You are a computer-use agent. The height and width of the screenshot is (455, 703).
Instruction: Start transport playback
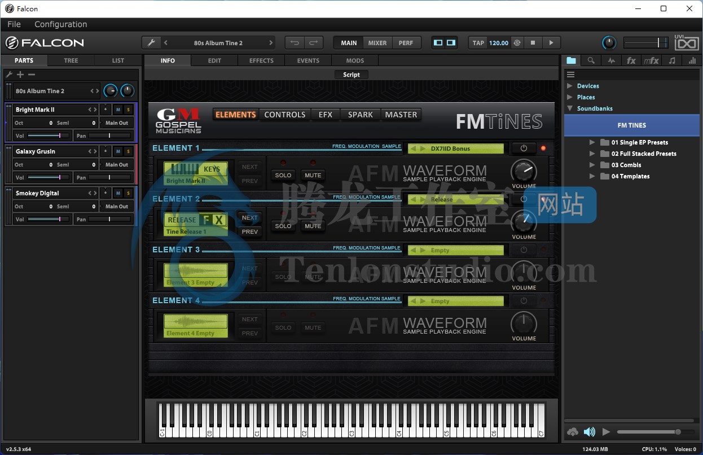(x=551, y=43)
